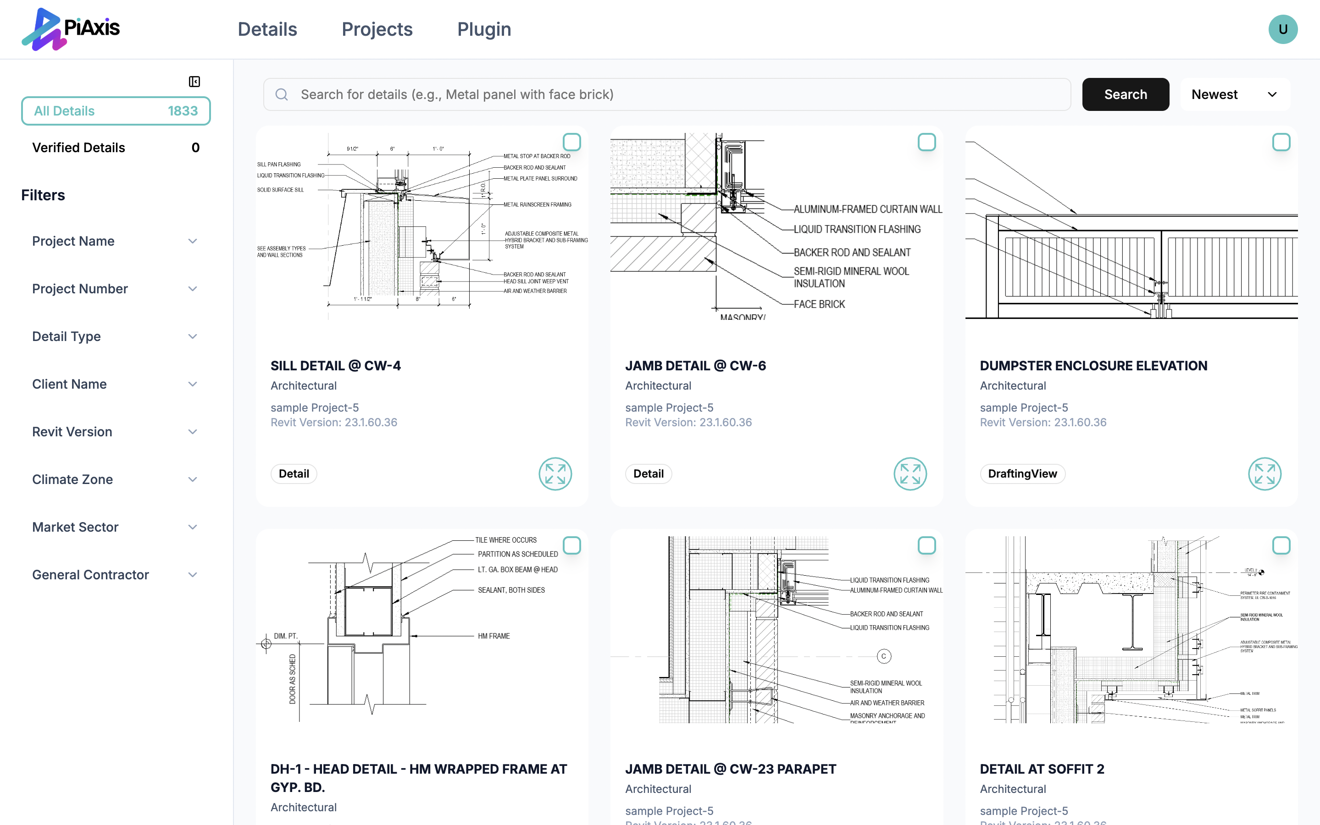The width and height of the screenshot is (1320, 825).
Task: Open the DH-1 HEAD DETAIL drawing thumbnail
Action: [422, 629]
